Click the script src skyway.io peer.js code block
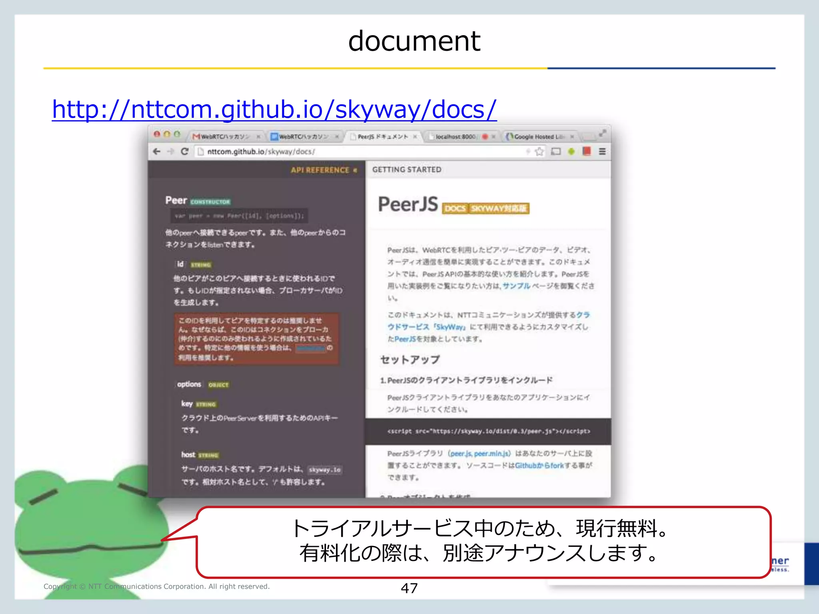The height and width of the screenshot is (614, 819). point(488,431)
